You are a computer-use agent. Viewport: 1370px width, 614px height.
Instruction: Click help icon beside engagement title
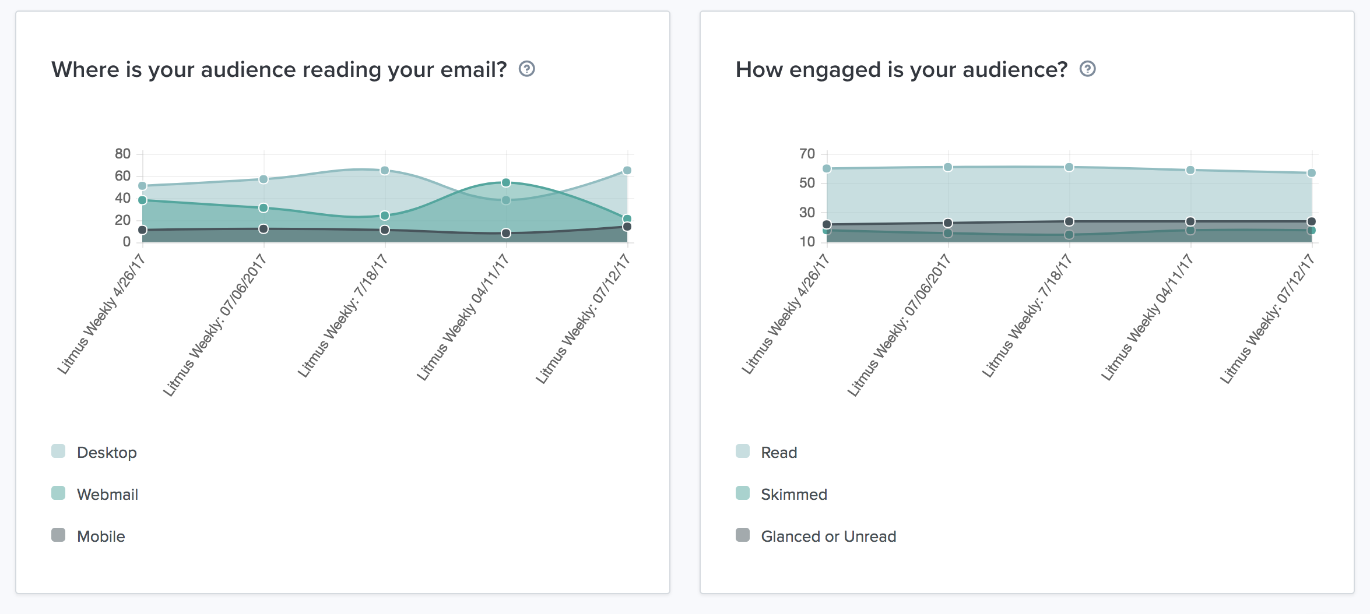coord(1087,69)
